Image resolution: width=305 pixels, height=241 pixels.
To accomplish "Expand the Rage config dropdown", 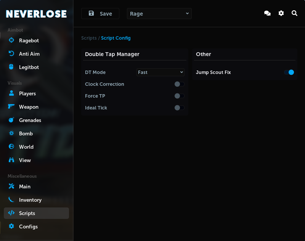I will (159, 14).
